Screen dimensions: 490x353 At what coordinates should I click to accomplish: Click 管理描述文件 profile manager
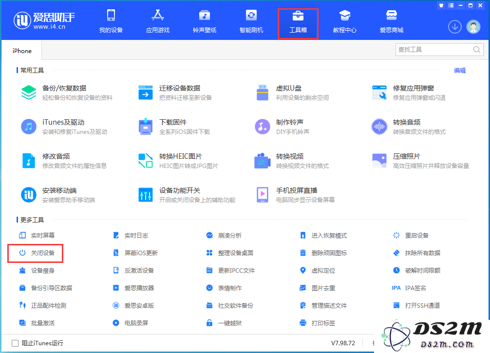(x=323, y=305)
